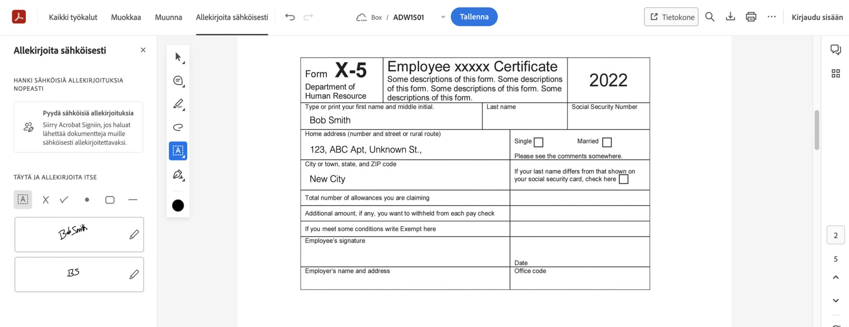Screen dimensions: 849x327
Task: Check the last name differs checkbox
Action: pyautogui.click(x=623, y=179)
